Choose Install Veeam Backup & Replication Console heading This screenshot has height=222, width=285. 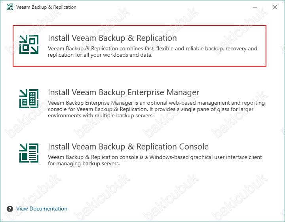pyautogui.click(x=128, y=147)
